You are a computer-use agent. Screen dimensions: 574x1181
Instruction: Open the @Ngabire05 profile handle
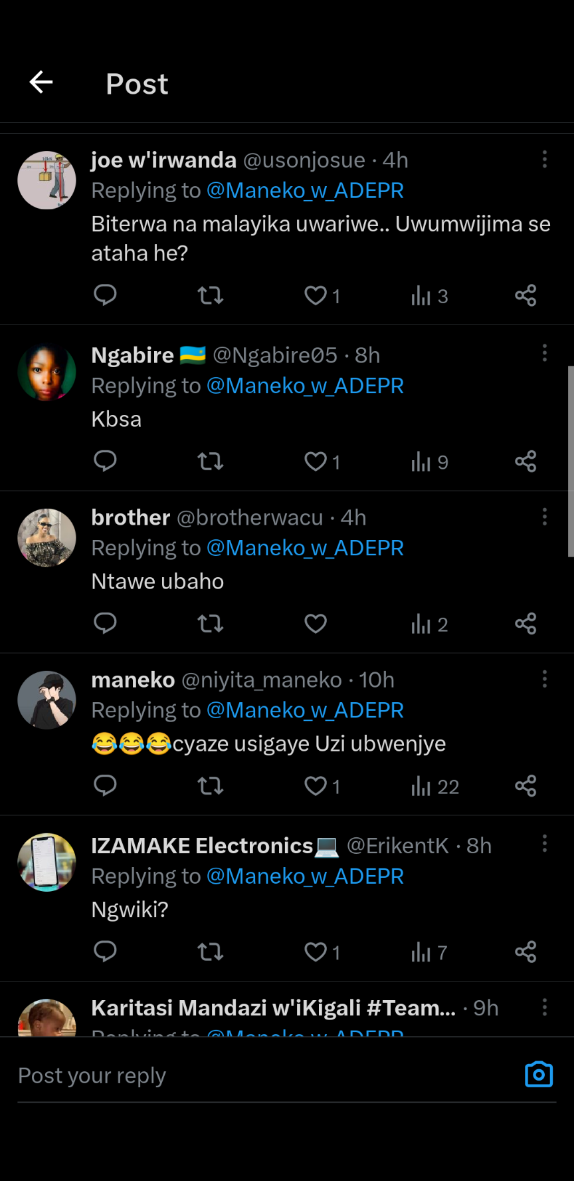pyautogui.click(x=275, y=356)
